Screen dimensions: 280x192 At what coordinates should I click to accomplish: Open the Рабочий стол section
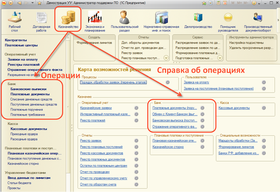tap(15, 22)
